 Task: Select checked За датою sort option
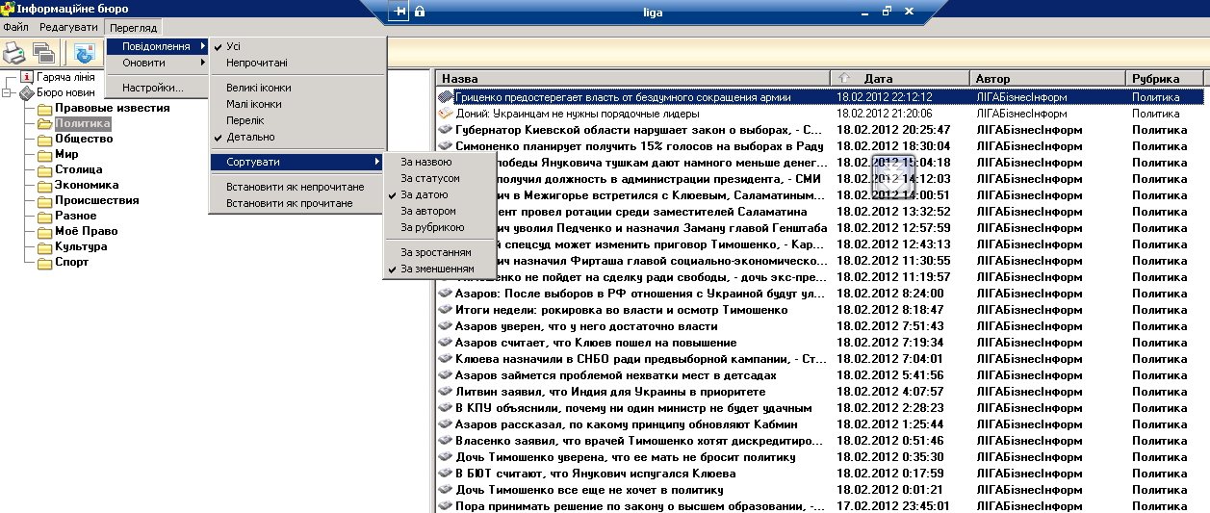click(439, 194)
